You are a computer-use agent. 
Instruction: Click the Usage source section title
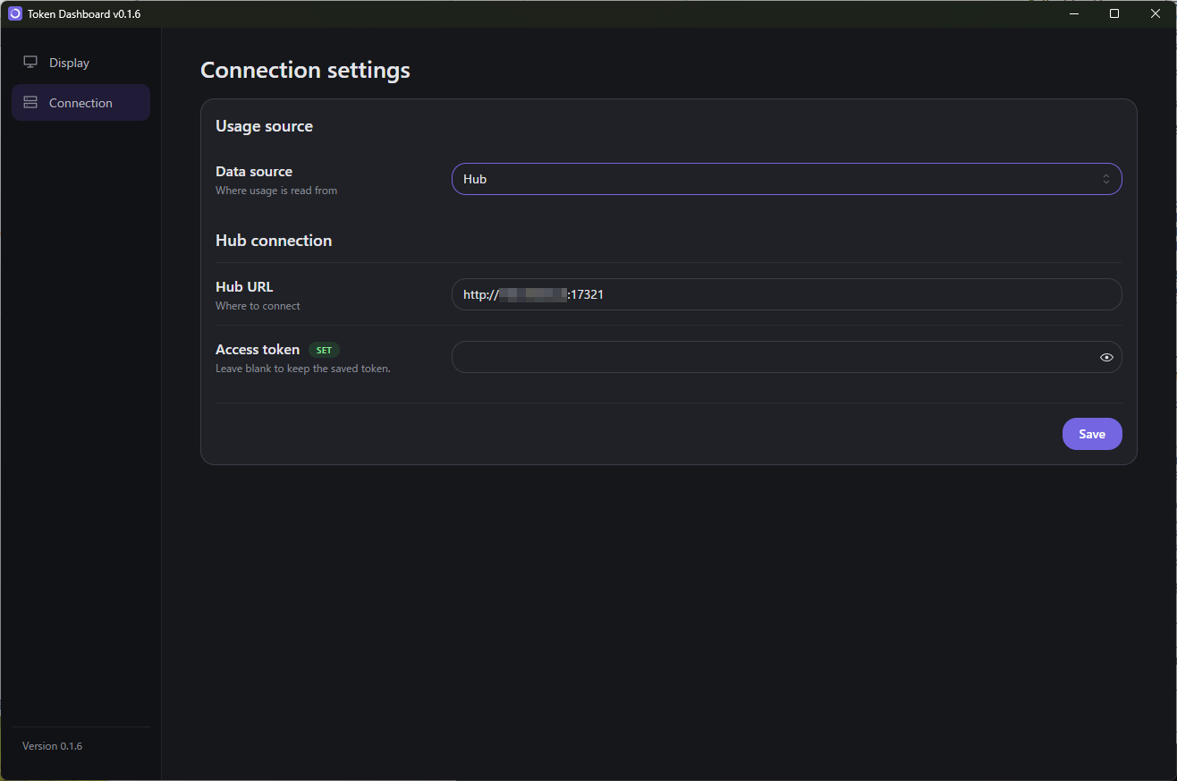click(264, 126)
